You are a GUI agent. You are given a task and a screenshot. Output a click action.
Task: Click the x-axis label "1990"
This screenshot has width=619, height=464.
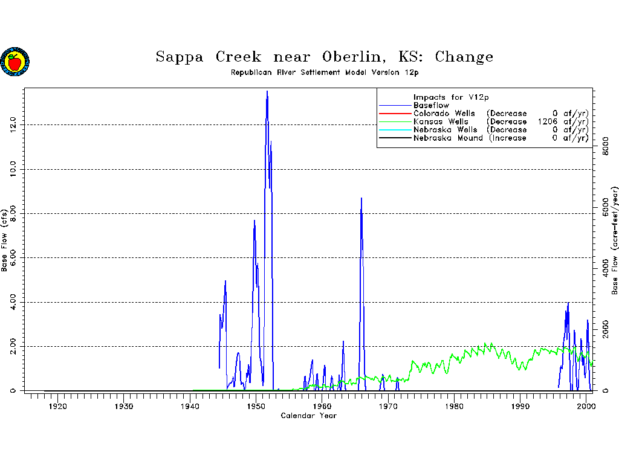pos(520,407)
